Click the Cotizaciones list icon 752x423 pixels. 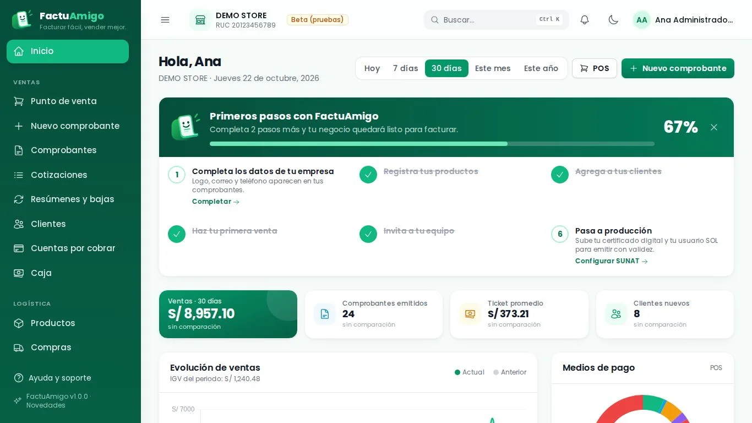click(19, 175)
